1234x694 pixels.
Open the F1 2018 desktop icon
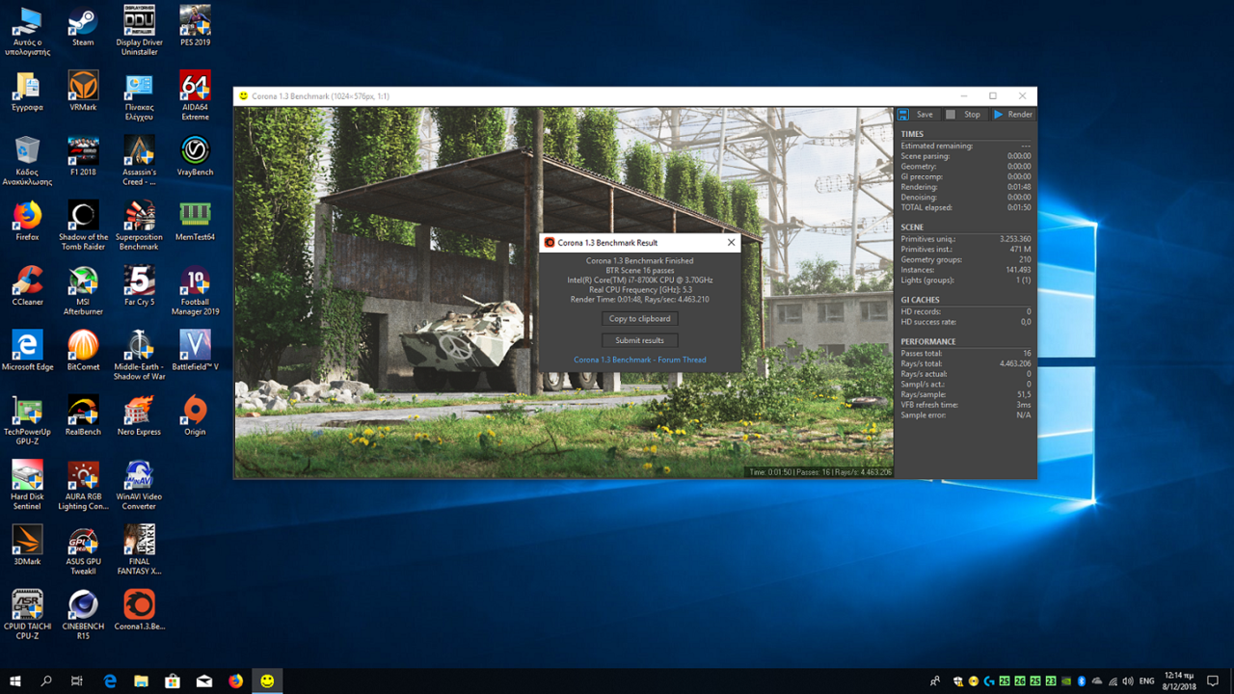pos(83,156)
